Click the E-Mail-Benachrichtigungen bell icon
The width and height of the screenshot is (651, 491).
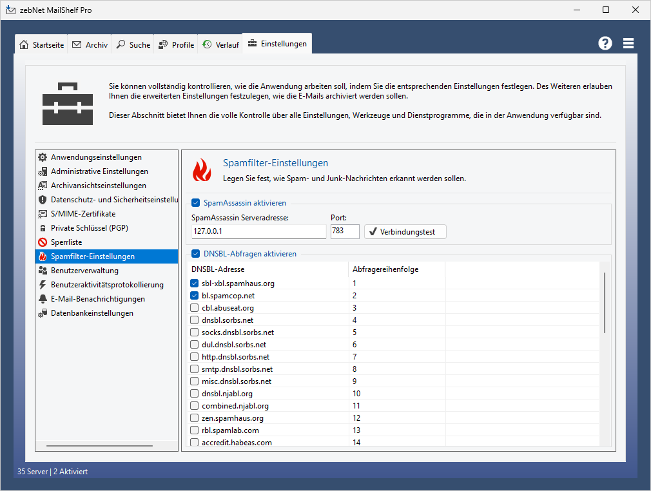coord(43,299)
